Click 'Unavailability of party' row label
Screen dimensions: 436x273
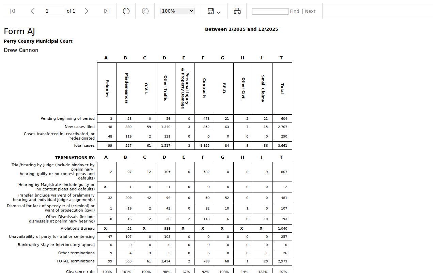tap(52, 237)
